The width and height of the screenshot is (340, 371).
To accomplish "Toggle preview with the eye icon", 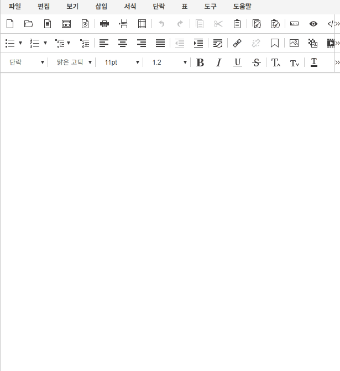I will 313,24.
